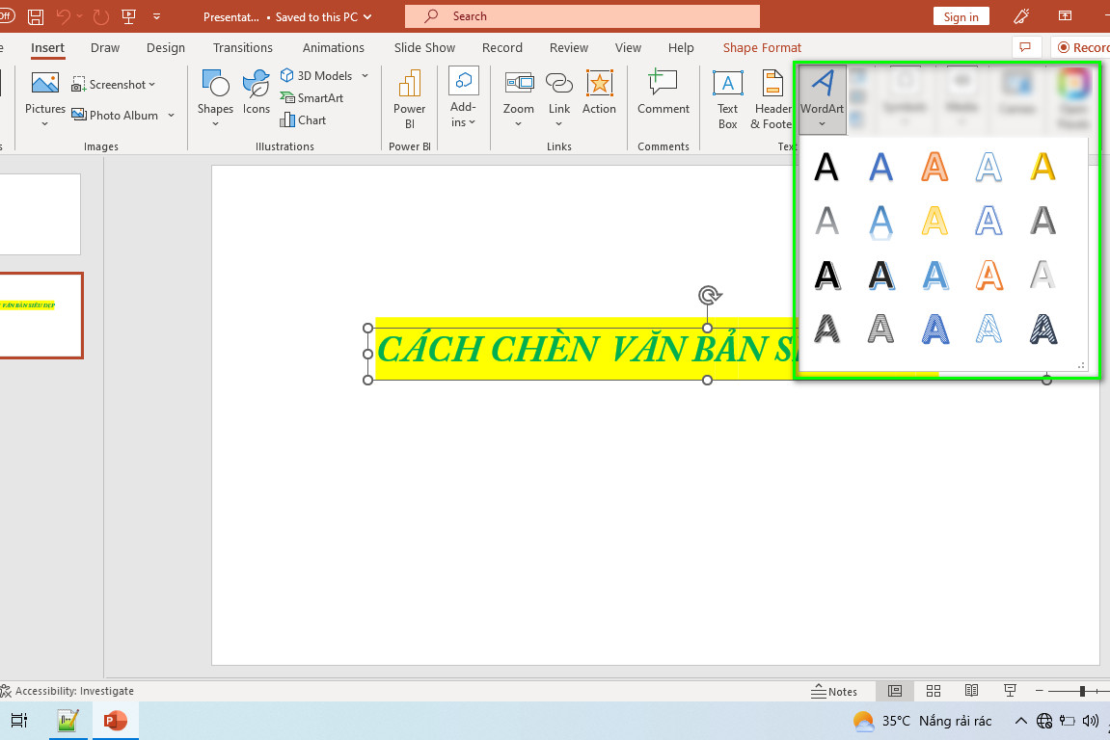
Task: Toggle the Notes pane
Action: [x=834, y=691]
